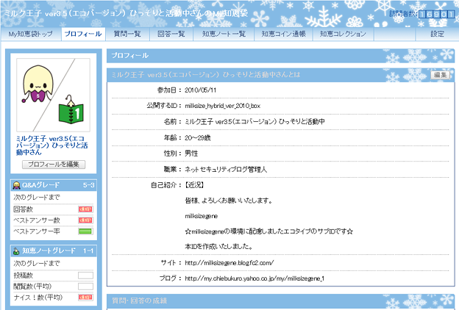This screenshot has height=310, width=459.
Task: Click the 本IDを作成いたしました text
Action: coord(218,247)
